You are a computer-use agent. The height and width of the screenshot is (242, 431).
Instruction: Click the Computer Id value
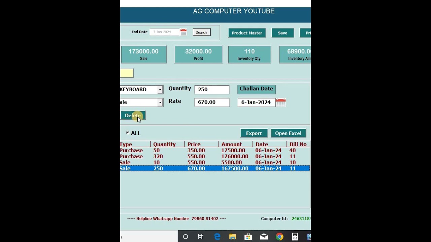pyautogui.click(x=301, y=218)
